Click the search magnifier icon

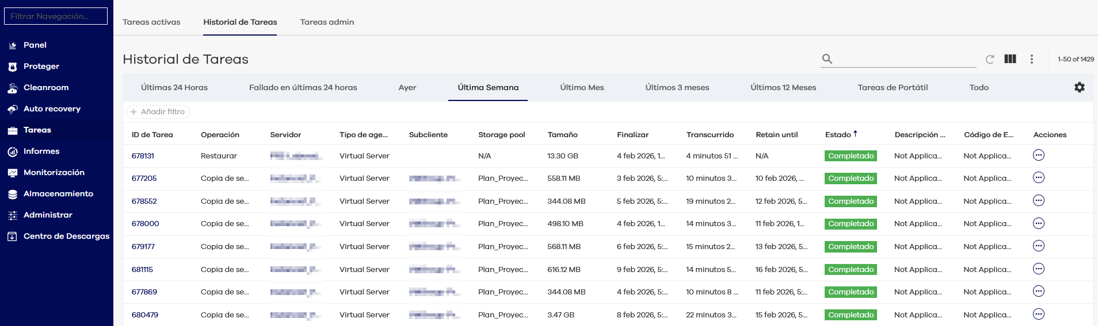[x=827, y=59]
